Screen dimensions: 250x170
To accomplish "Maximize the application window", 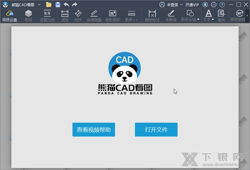I will [238, 5].
